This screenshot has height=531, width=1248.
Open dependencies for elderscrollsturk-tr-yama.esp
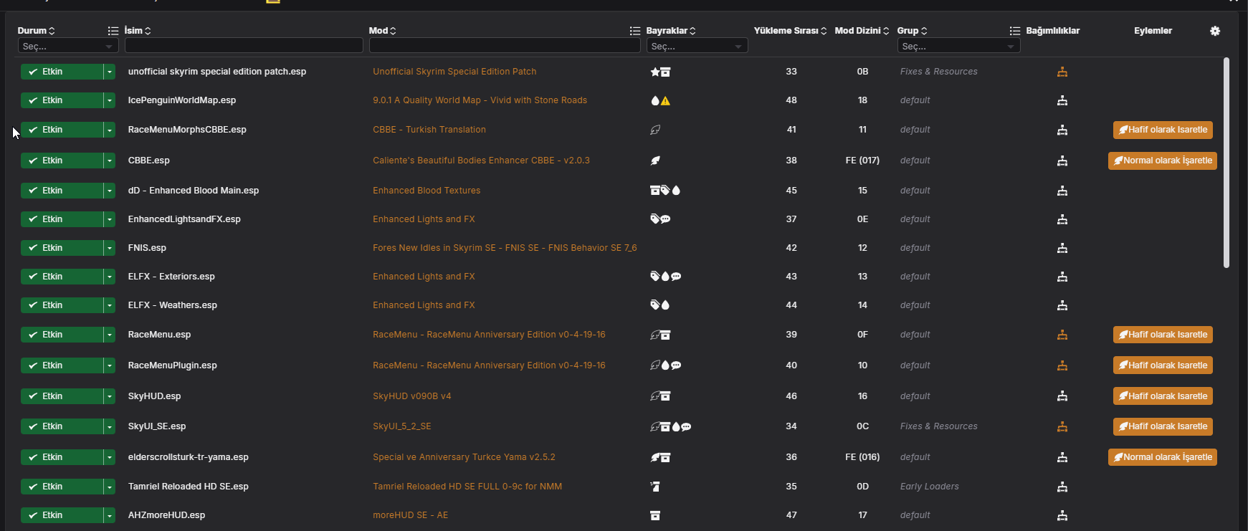click(1062, 457)
